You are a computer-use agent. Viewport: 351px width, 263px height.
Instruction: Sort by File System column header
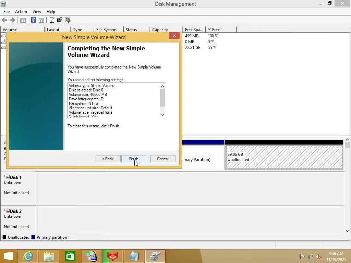click(109, 29)
